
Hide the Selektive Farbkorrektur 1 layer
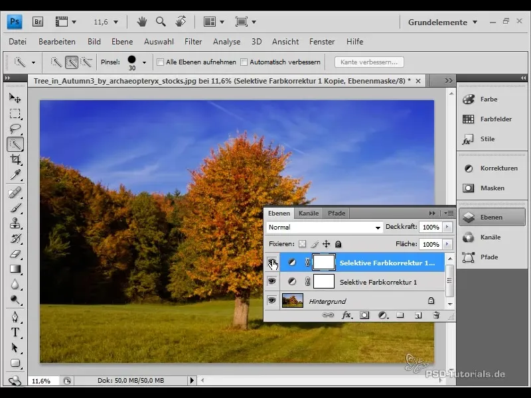coord(271,281)
